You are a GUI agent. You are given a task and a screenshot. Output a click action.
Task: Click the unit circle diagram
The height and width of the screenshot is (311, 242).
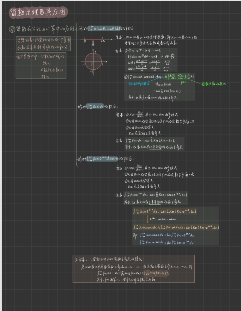click(x=93, y=62)
